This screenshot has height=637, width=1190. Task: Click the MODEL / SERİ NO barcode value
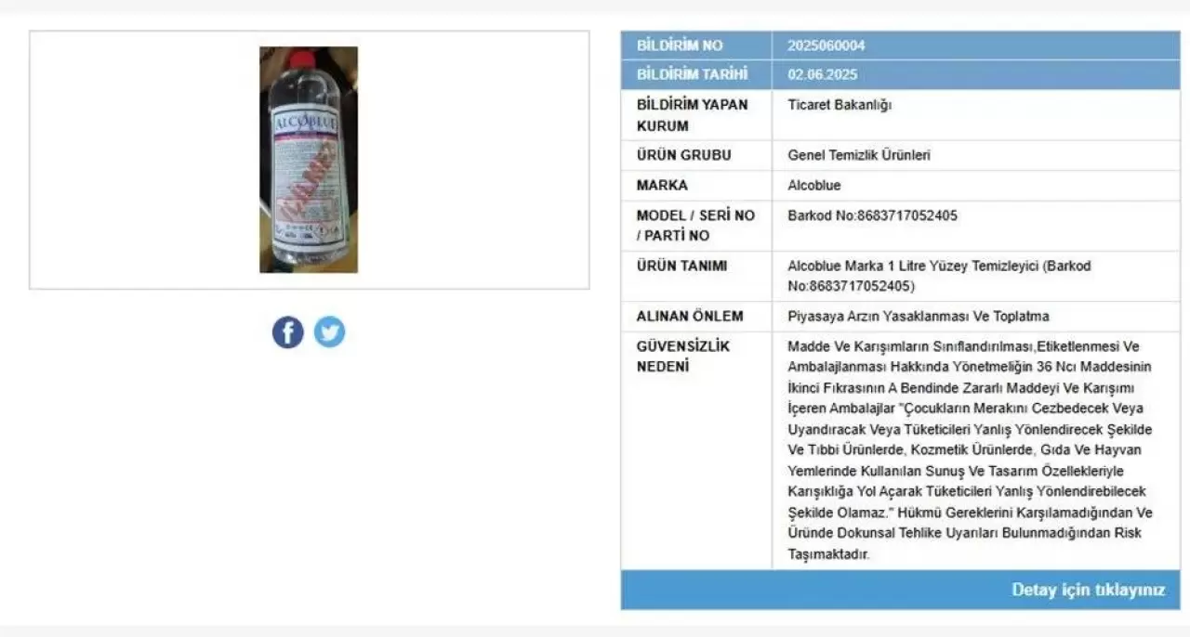[872, 215]
